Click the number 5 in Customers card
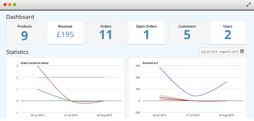Image resolution: width=254 pixels, height=121 pixels. 187,35
